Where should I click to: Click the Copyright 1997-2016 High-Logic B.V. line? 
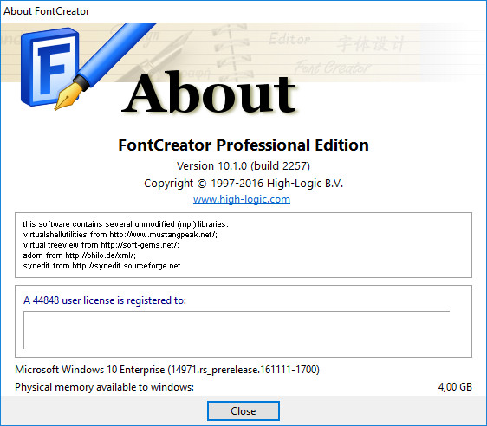[243, 183]
